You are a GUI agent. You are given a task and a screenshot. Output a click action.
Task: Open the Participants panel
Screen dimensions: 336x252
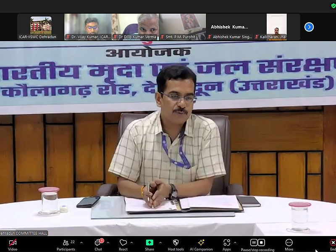point(66,243)
